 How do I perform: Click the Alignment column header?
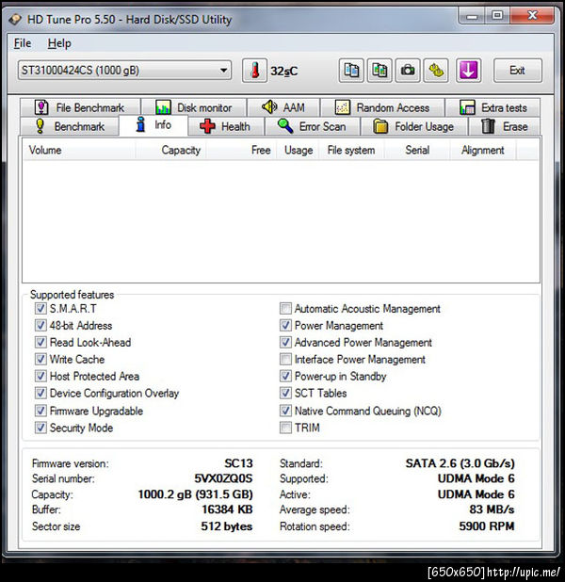482,151
